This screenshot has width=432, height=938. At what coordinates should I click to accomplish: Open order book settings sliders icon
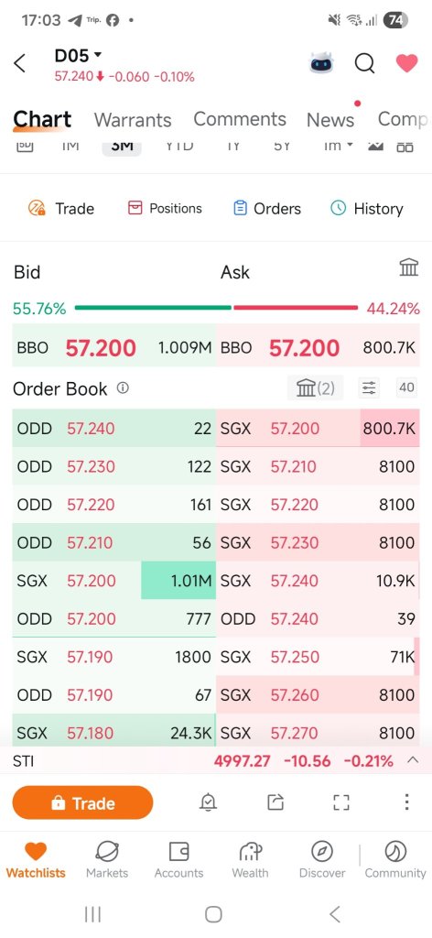369,388
